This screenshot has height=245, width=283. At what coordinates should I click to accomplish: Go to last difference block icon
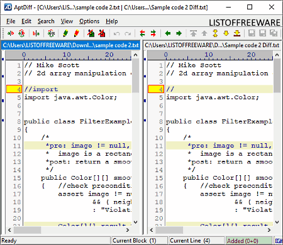pos(237,33)
